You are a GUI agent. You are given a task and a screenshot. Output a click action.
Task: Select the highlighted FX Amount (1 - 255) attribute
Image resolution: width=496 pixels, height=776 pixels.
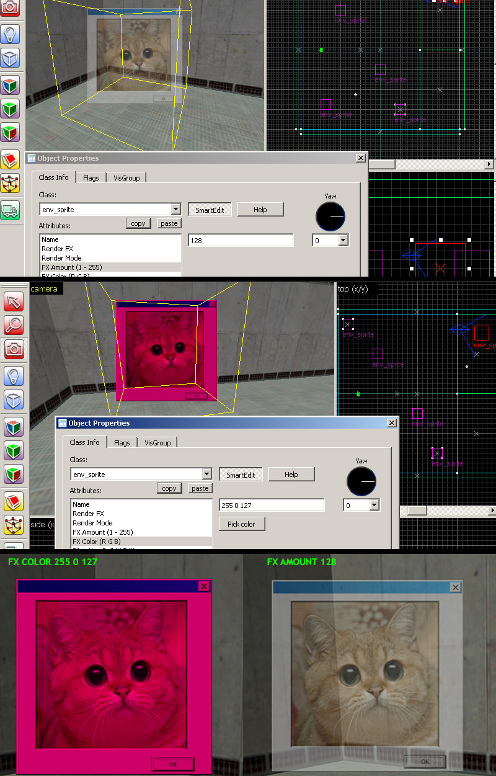110,267
